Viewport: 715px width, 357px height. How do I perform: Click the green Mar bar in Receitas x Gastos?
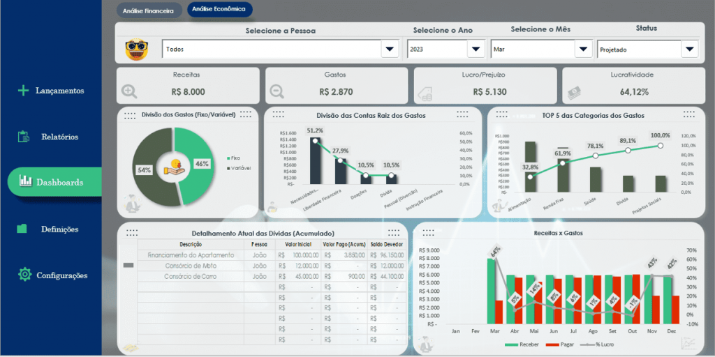tap(491, 291)
